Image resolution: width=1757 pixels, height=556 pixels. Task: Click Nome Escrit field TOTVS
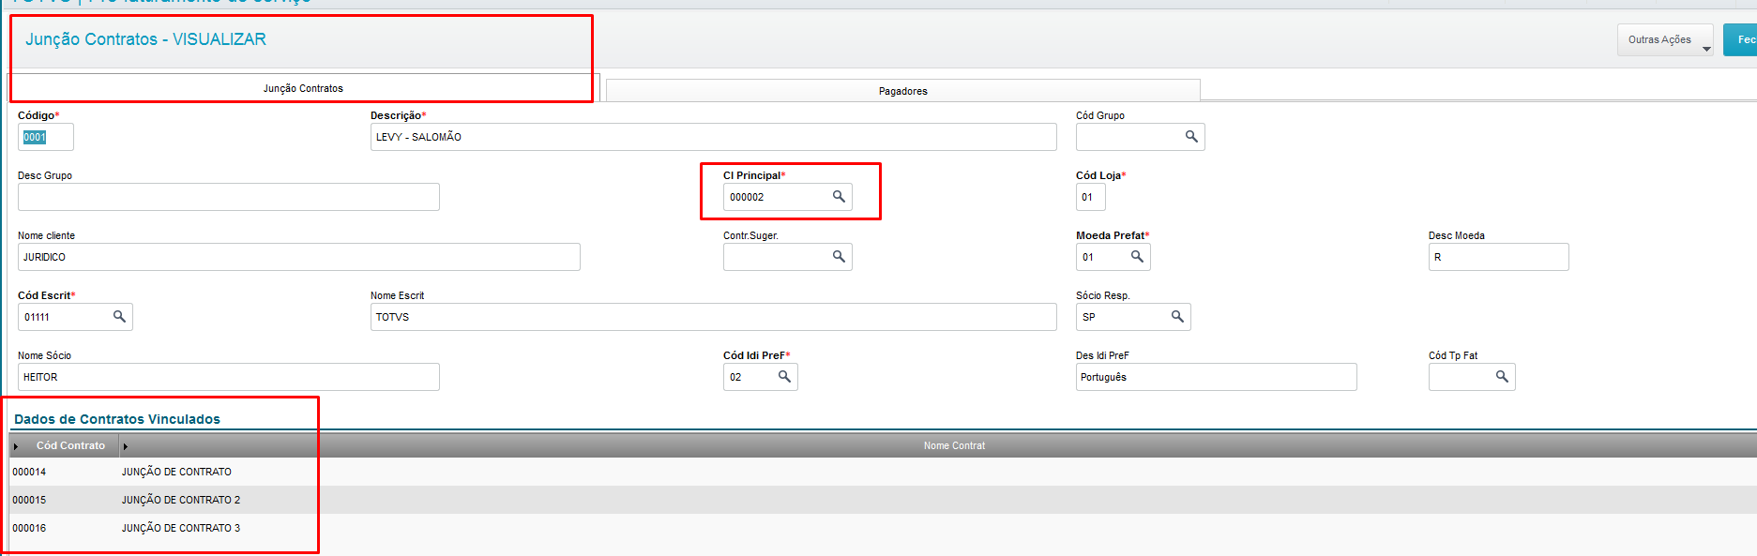click(x=713, y=317)
